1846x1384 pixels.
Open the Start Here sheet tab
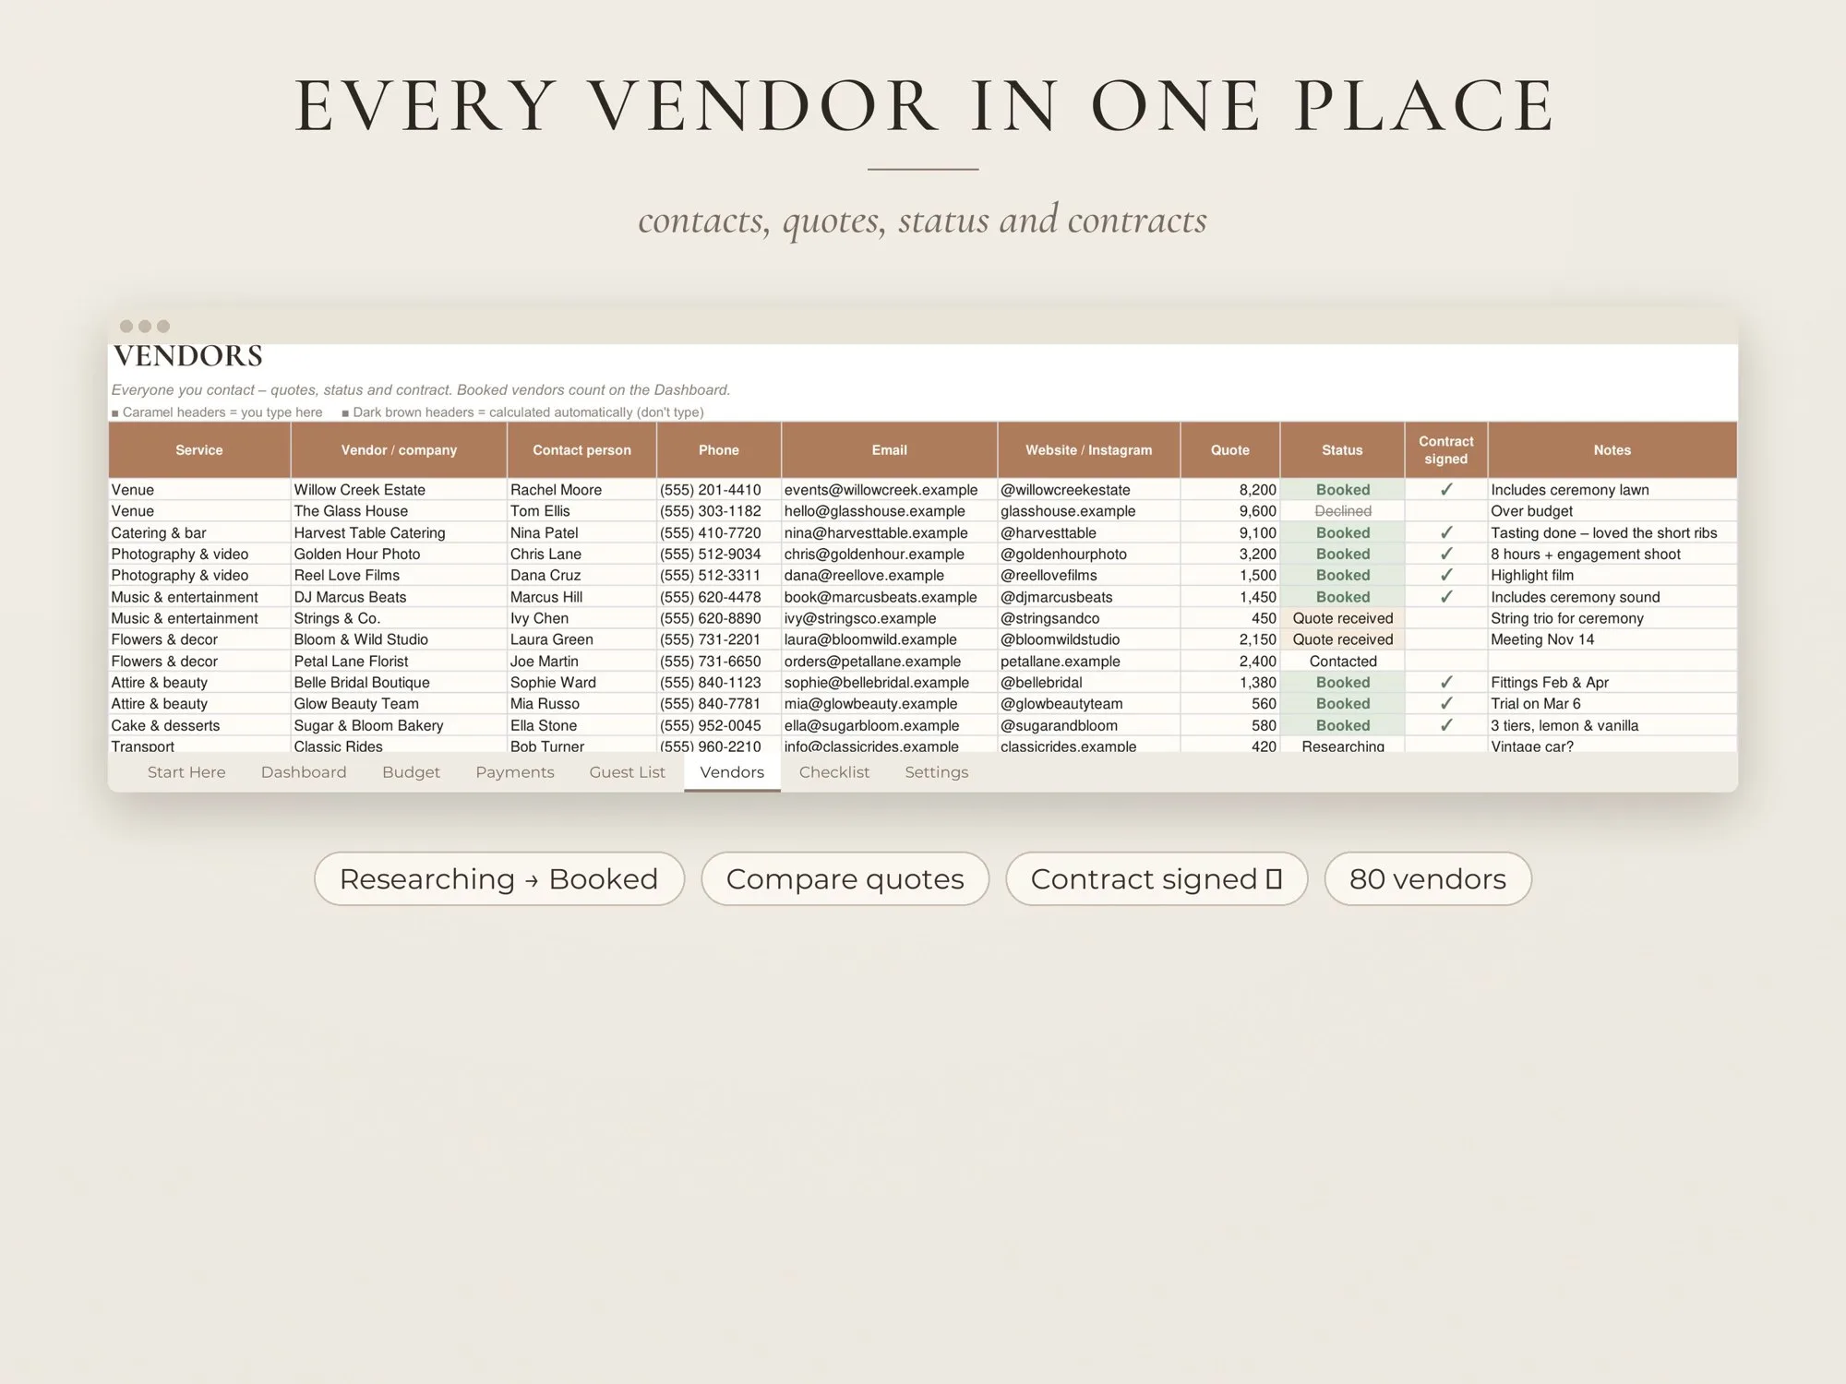[186, 772]
